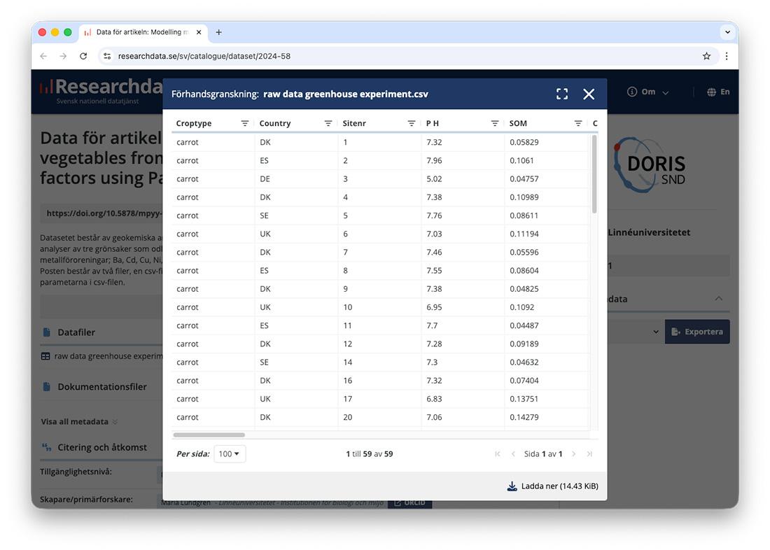Open the Country column filter icon

328,122
